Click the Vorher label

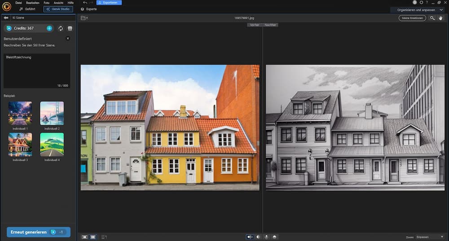click(255, 25)
